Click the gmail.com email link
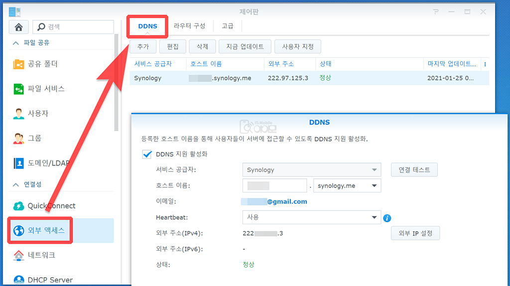This screenshot has height=286, width=510. pyautogui.click(x=287, y=201)
